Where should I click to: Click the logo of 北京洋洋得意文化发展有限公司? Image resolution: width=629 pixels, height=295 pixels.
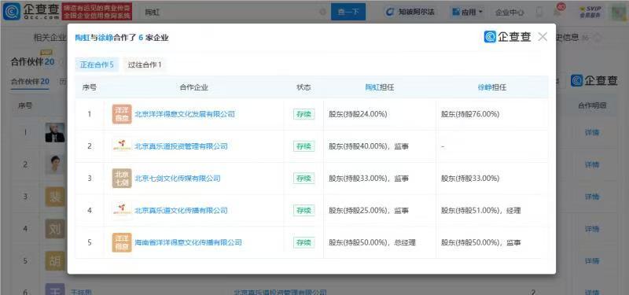[x=122, y=114]
